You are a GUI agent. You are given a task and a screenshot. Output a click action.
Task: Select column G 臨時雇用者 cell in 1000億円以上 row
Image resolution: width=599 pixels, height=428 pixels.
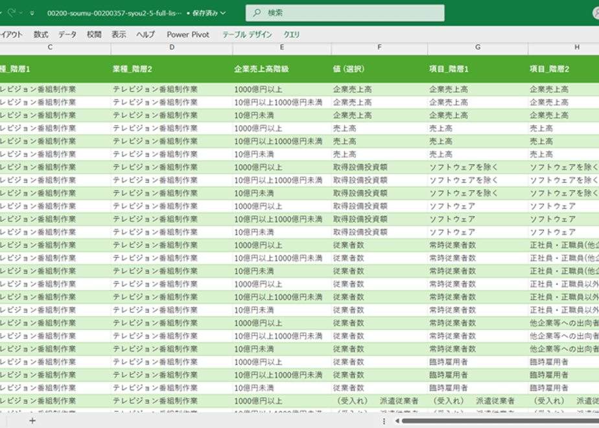tap(478, 363)
